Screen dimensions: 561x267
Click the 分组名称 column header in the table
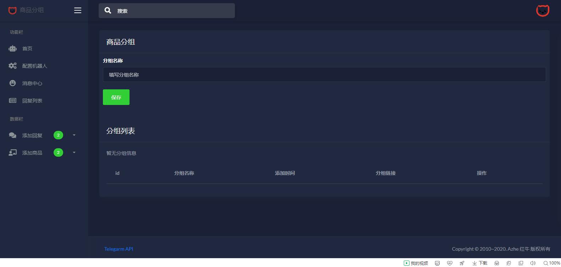(184, 173)
